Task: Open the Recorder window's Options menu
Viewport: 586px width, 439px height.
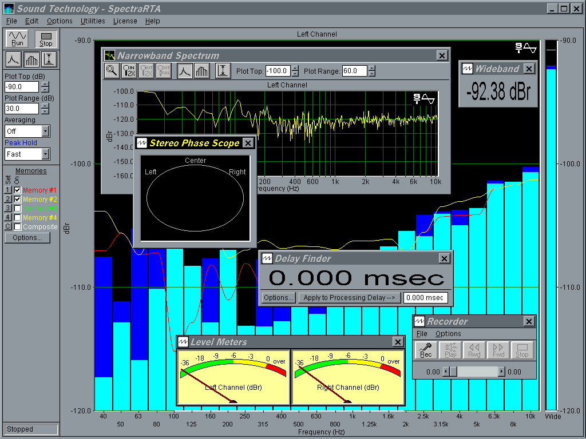Action: (448, 334)
